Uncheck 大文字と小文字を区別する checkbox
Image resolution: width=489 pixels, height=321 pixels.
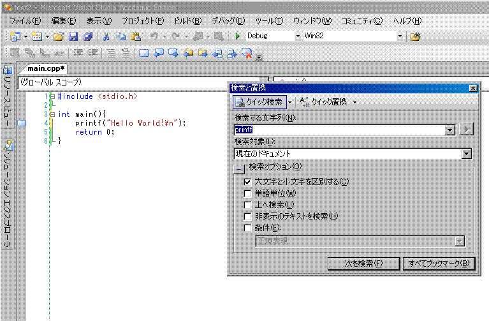tap(248, 182)
